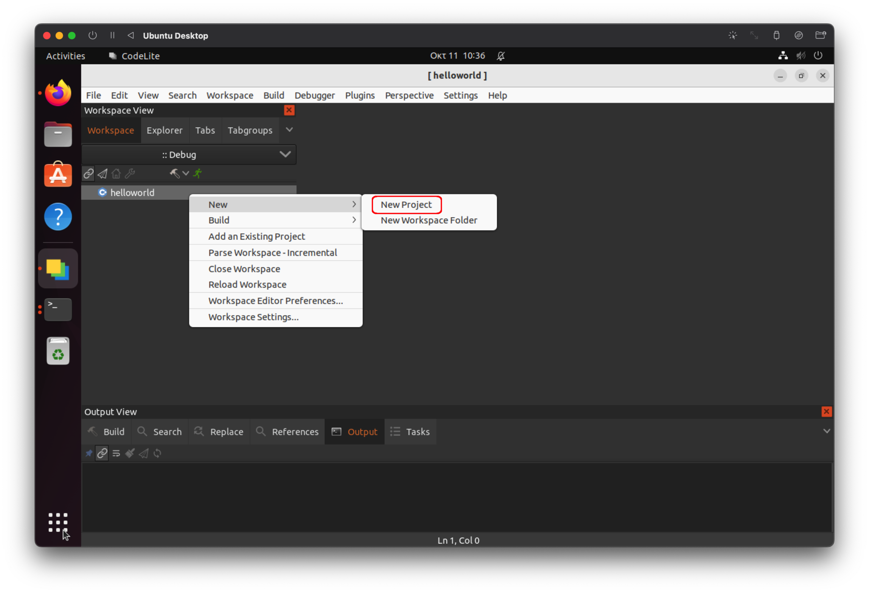
Task: Select Add an Existing Project
Action: tap(276, 236)
